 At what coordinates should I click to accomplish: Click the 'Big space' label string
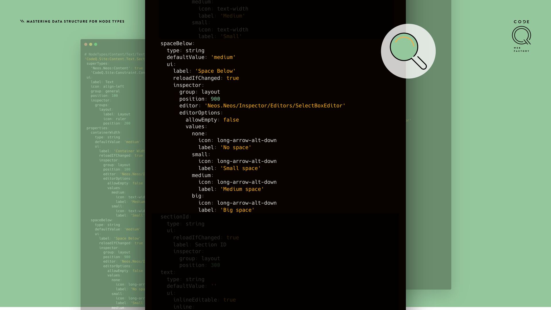point(237,210)
